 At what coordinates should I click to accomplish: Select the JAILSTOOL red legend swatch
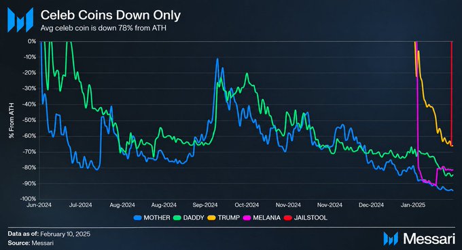288,218
